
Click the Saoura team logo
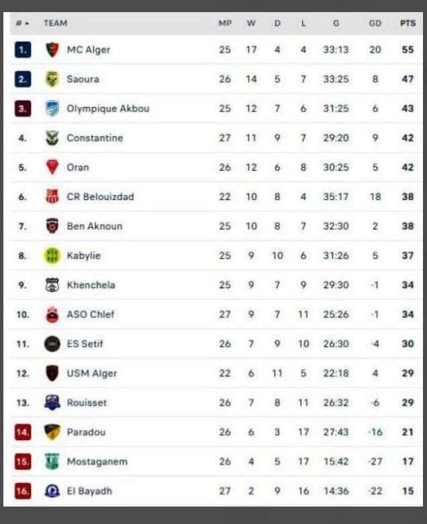click(52, 79)
